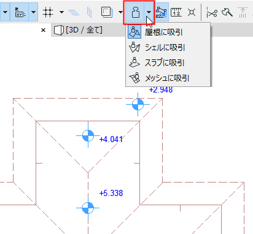Click the +2.948 elevation text

(161, 89)
